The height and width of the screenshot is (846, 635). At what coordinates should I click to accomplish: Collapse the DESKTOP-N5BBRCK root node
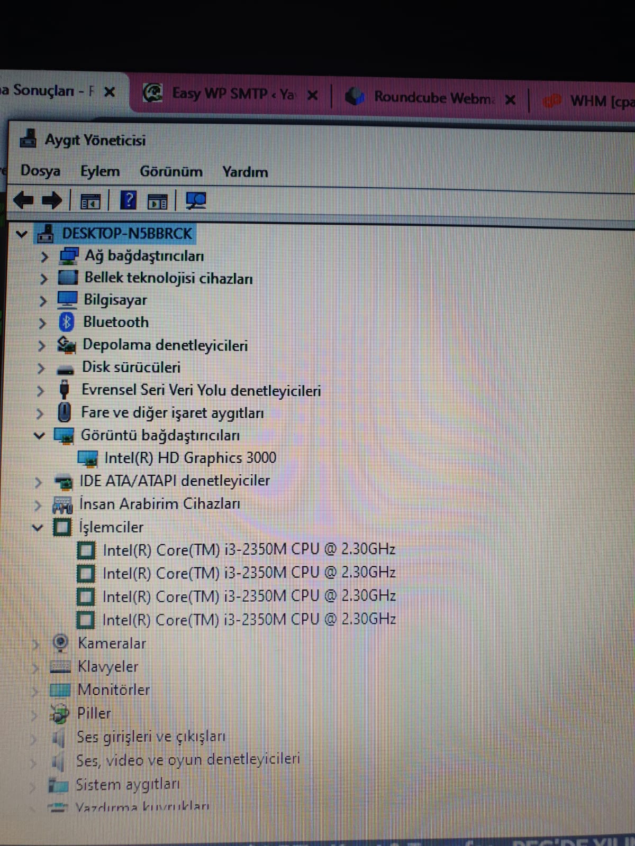click(21, 234)
